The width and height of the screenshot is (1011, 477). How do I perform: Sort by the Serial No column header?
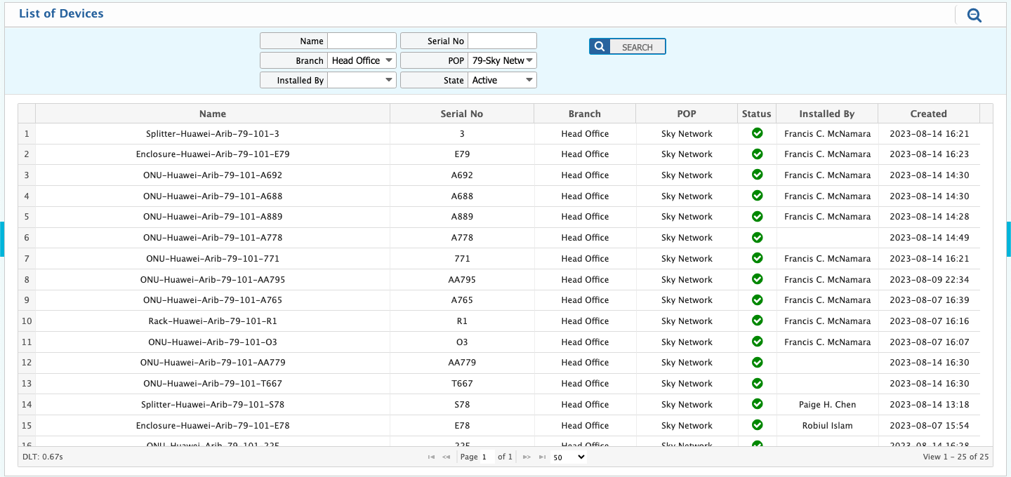click(x=461, y=114)
